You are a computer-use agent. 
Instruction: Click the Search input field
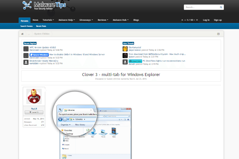[x=202, y=7]
